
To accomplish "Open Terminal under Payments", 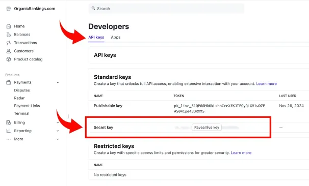I will (22, 113).
